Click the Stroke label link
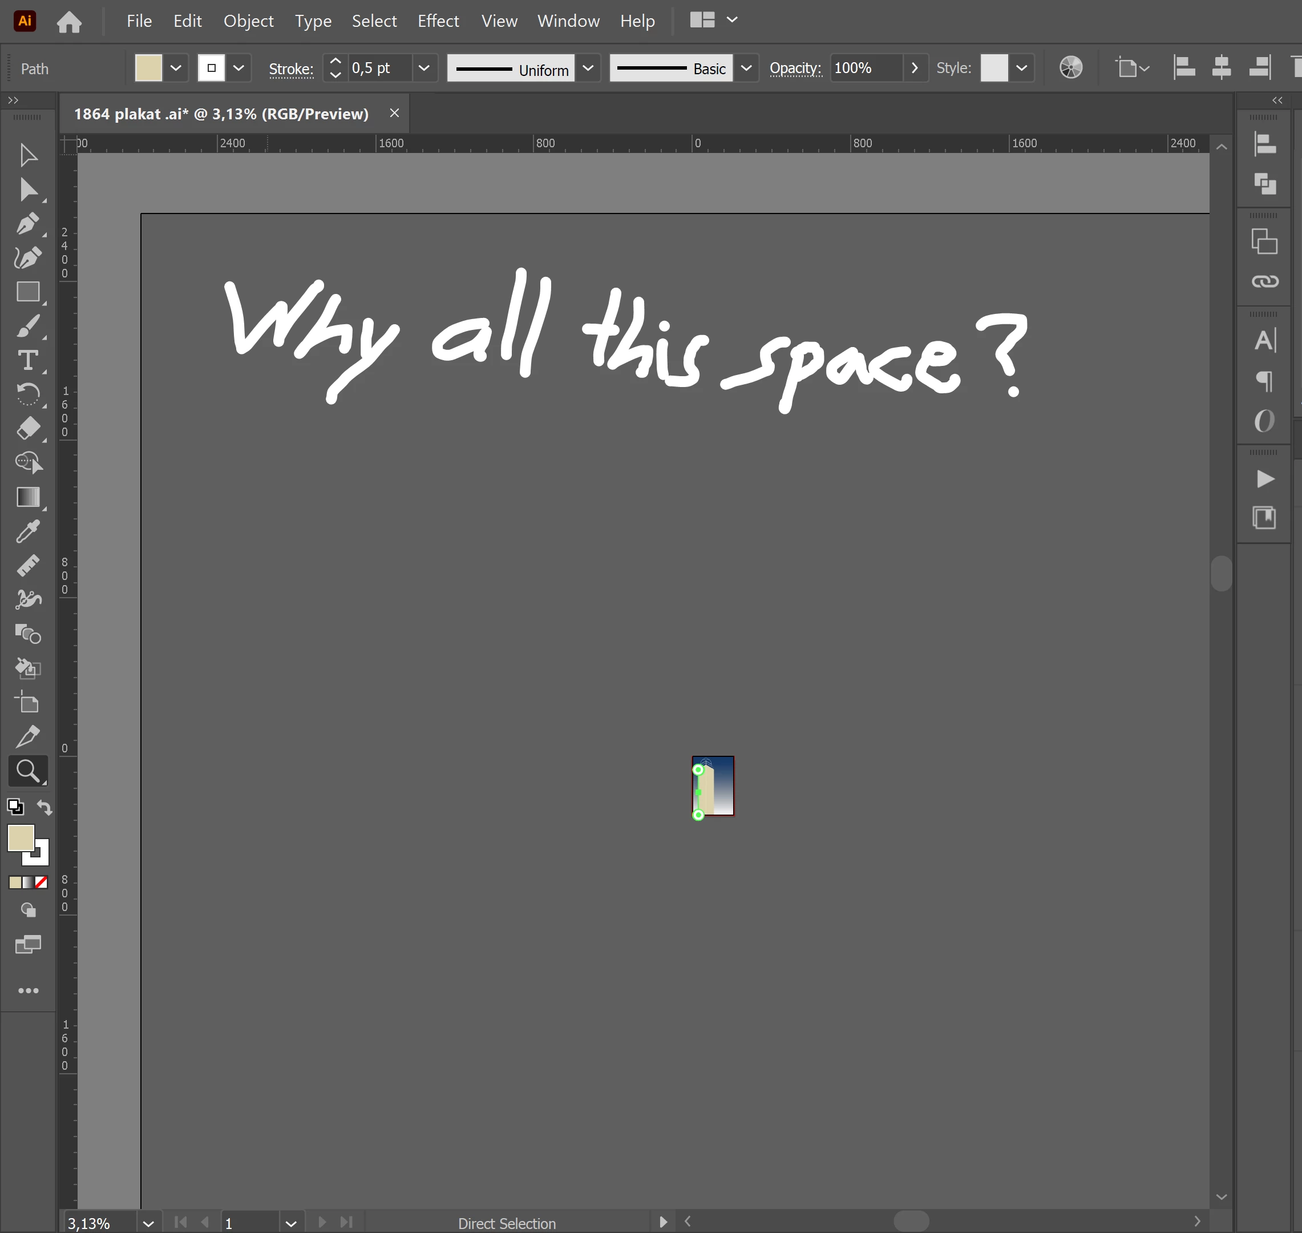The width and height of the screenshot is (1302, 1233). point(290,68)
